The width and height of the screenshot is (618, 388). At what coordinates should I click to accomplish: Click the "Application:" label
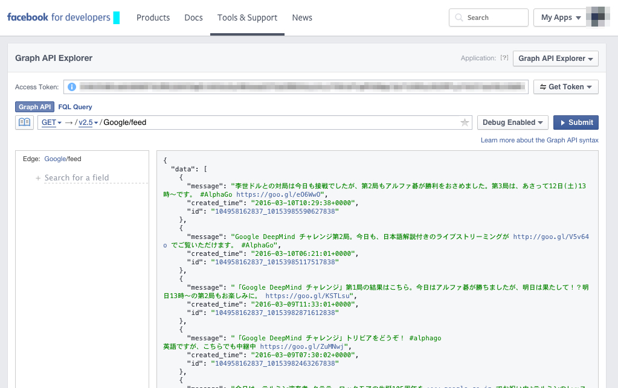(478, 59)
